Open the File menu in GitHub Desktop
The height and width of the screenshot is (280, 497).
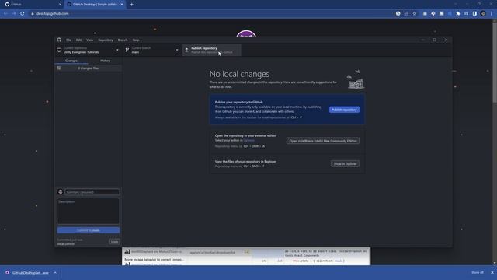click(68, 40)
